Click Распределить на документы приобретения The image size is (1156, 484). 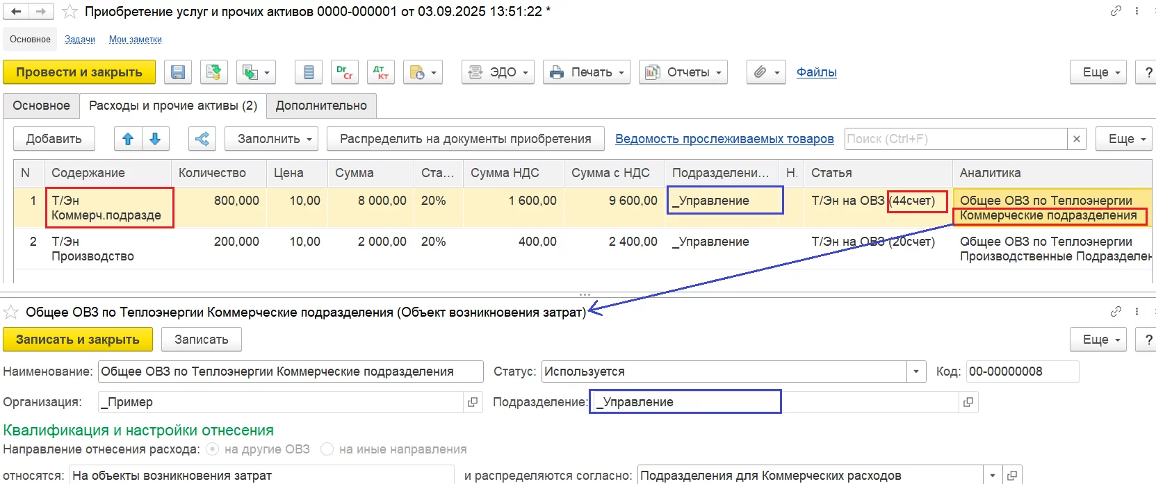pos(466,139)
